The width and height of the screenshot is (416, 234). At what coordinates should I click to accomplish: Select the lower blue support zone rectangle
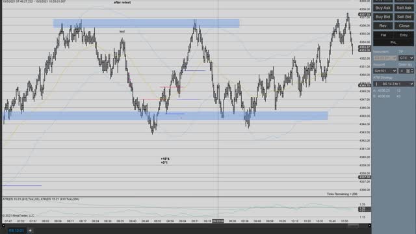click(x=165, y=116)
